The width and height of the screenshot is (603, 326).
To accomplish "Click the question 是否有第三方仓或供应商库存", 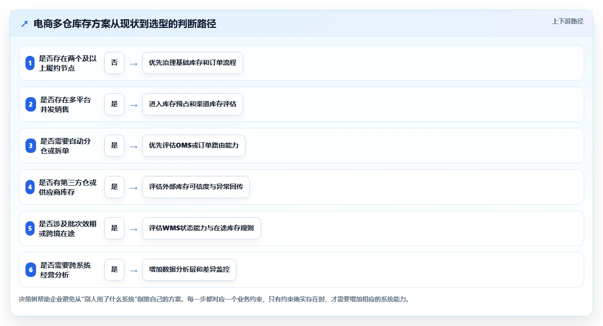I will tap(68, 187).
